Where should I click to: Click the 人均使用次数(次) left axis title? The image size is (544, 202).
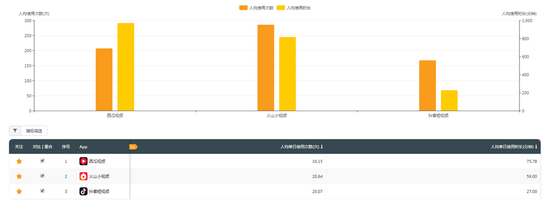[34, 14]
